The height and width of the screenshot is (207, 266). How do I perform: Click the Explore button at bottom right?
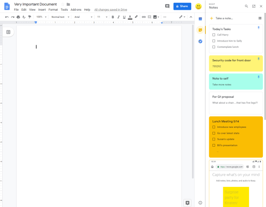pyautogui.click(x=187, y=203)
